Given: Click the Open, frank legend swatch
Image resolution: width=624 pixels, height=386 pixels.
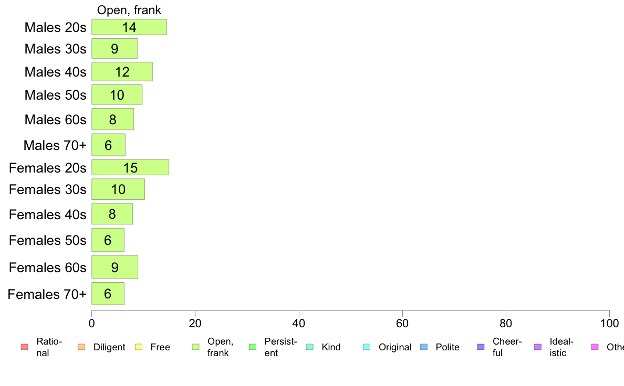Looking at the screenshot, I should tap(195, 347).
